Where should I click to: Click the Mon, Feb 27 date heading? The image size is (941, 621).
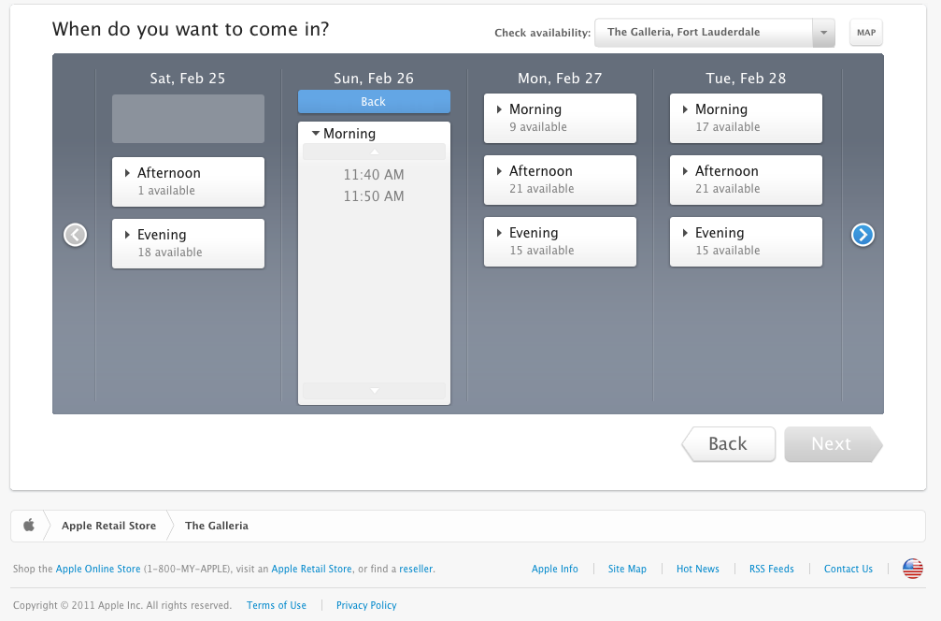[560, 78]
